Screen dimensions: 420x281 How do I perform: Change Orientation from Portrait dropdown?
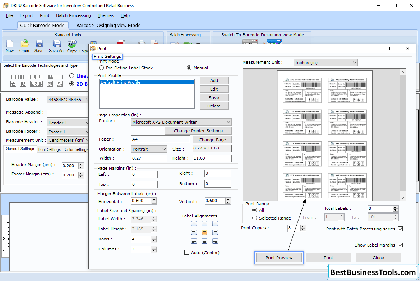[x=165, y=149]
